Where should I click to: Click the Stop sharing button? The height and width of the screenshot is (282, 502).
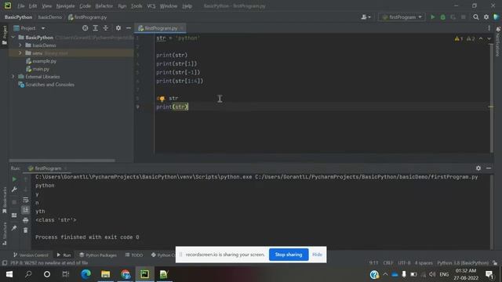289,255
